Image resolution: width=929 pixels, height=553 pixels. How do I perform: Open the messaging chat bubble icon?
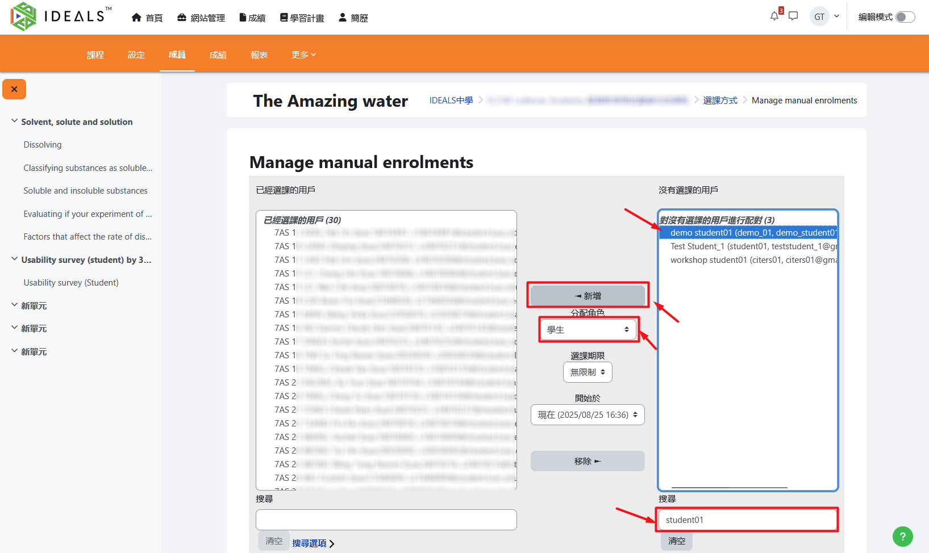pyautogui.click(x=793, y=16)
